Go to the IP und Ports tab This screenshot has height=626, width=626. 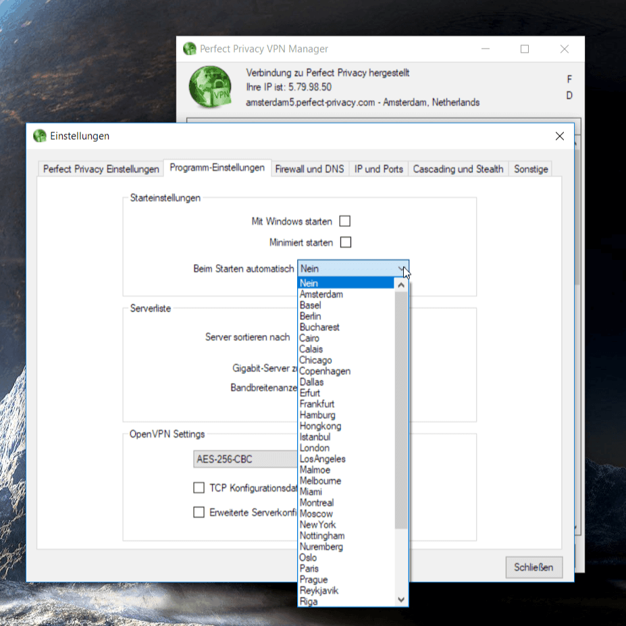[x=378, y=169]
